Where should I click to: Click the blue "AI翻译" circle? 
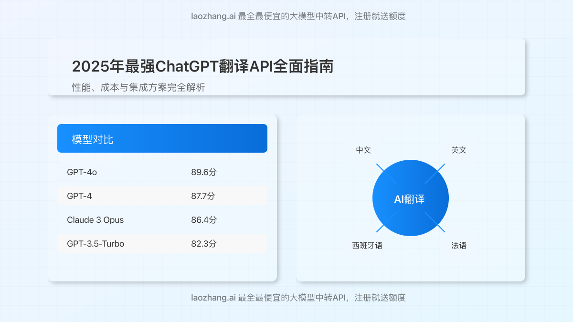coord(411,198)
